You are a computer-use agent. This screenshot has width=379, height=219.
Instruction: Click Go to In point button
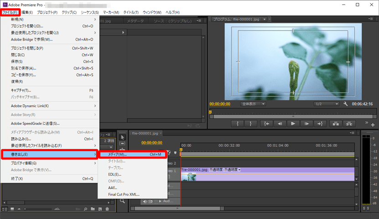pyautogui.click(x=266, y=124)
